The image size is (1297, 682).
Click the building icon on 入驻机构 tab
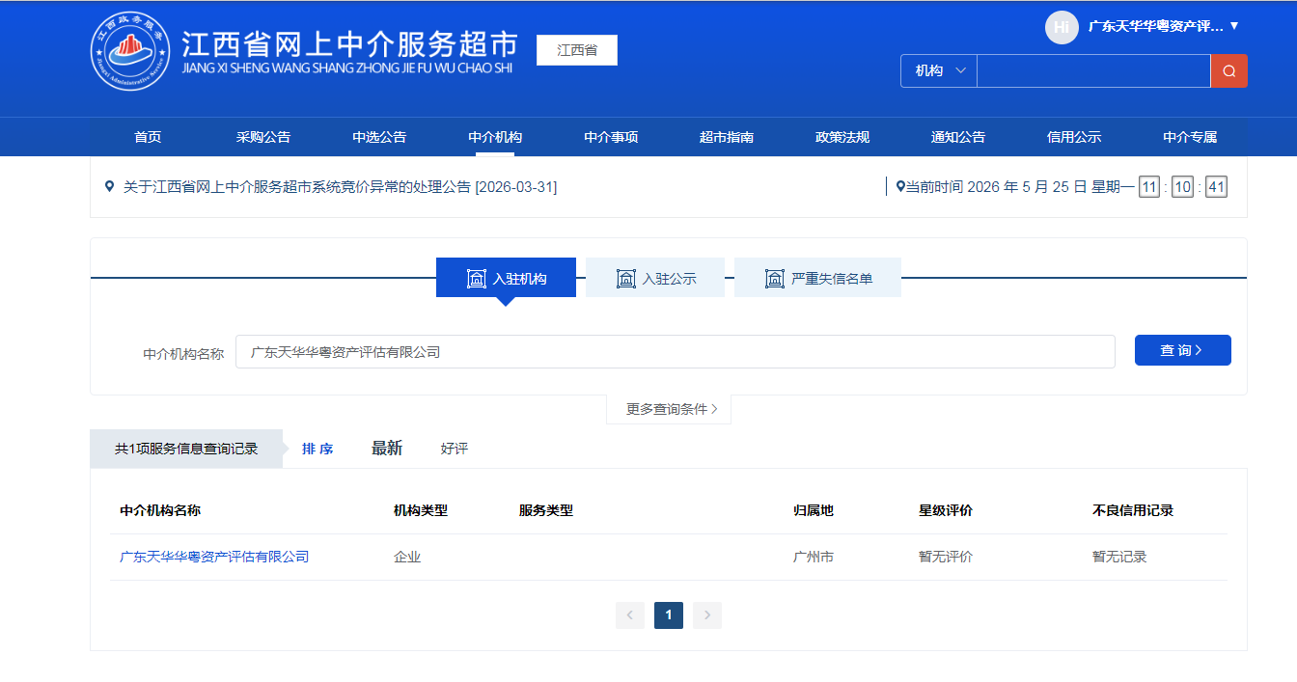pos(477,279)
